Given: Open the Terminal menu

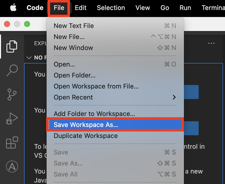Looking at the screenshot, I should [x=213, y=8].
